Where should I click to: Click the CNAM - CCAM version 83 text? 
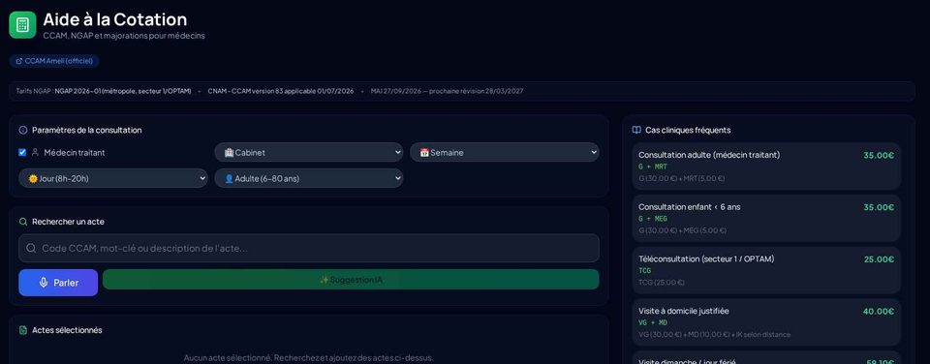point(281,91)
